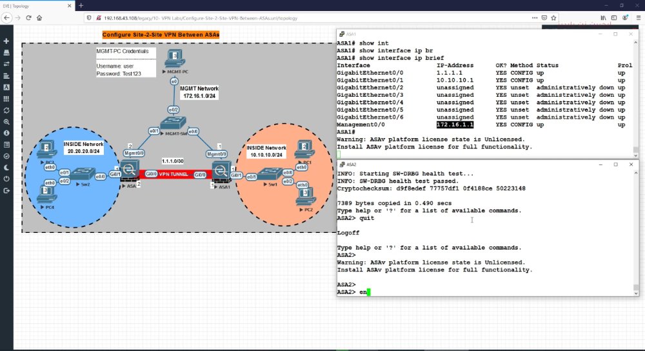Click the browser address bar URL
Screen dimensions: 645x351
point(201,18)
